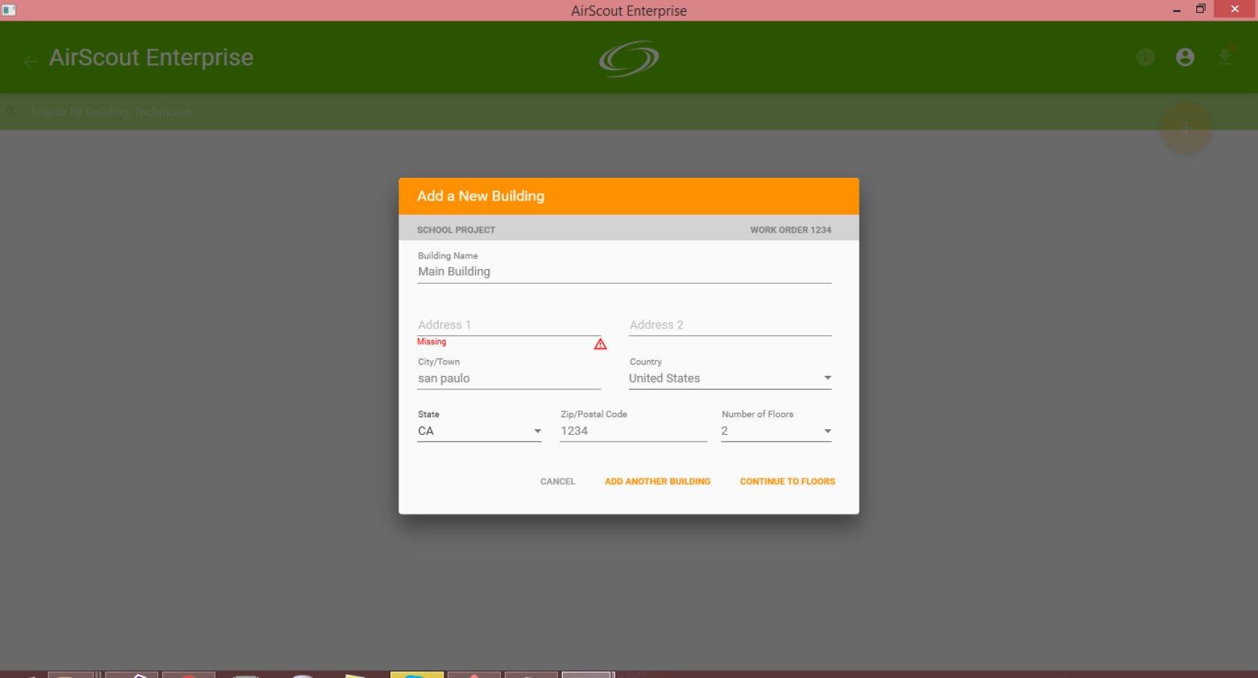Click the back arrow beside AirScout Enterprise
Viewport: 1258px width, 678px height.
tap(31, 62)
